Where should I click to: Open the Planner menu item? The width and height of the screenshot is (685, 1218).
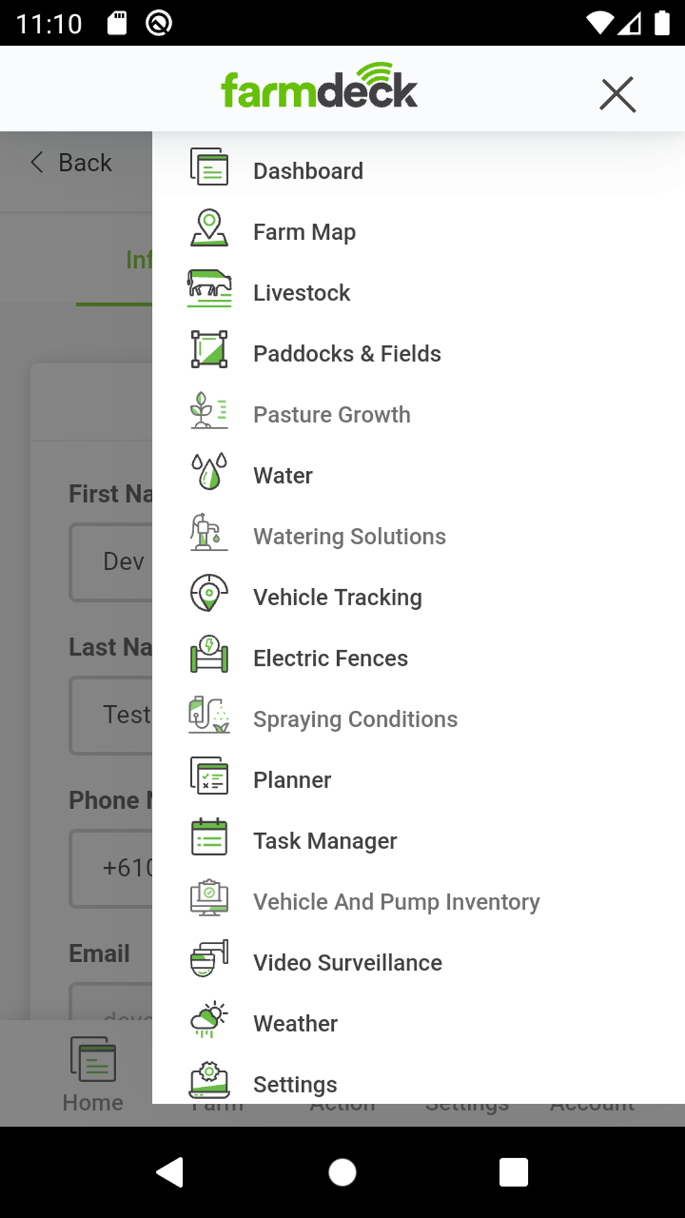[x=292, y=780]
